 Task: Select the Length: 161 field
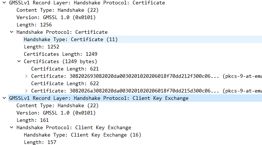click(33, 120)
